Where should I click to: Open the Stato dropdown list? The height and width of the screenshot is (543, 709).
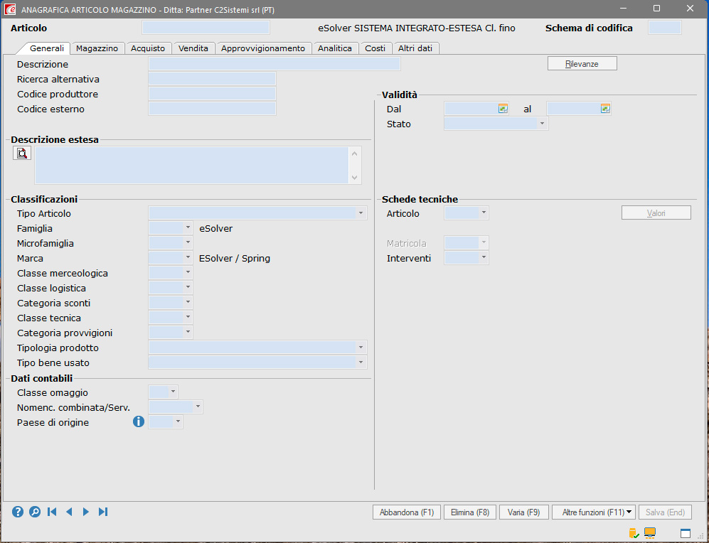(x=543, y=124)
